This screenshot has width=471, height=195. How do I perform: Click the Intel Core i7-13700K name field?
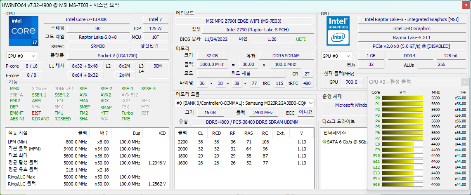pos(87,19)
